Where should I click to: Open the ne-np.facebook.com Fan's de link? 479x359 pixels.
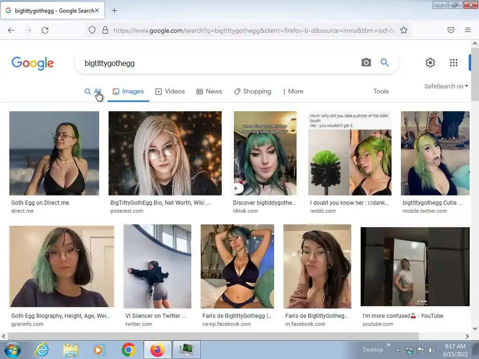(237, 316)
